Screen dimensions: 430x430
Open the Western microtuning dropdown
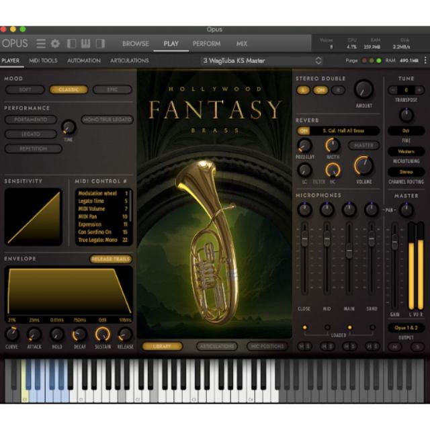(406, 151)
